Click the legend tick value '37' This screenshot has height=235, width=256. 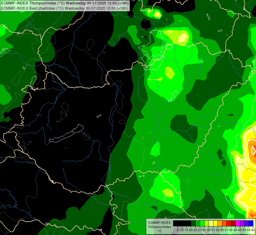point(226,230)
